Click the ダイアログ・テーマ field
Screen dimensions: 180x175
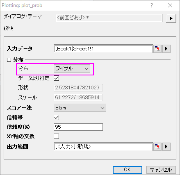pyautogui.click(x=109, y=18)
